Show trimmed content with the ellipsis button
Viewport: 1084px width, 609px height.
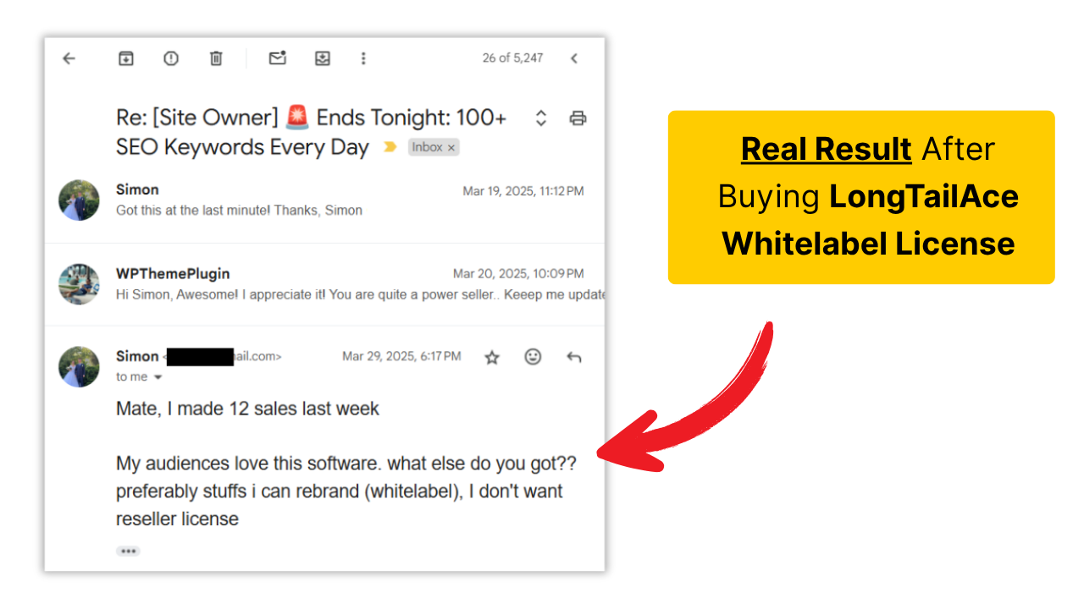128,551
